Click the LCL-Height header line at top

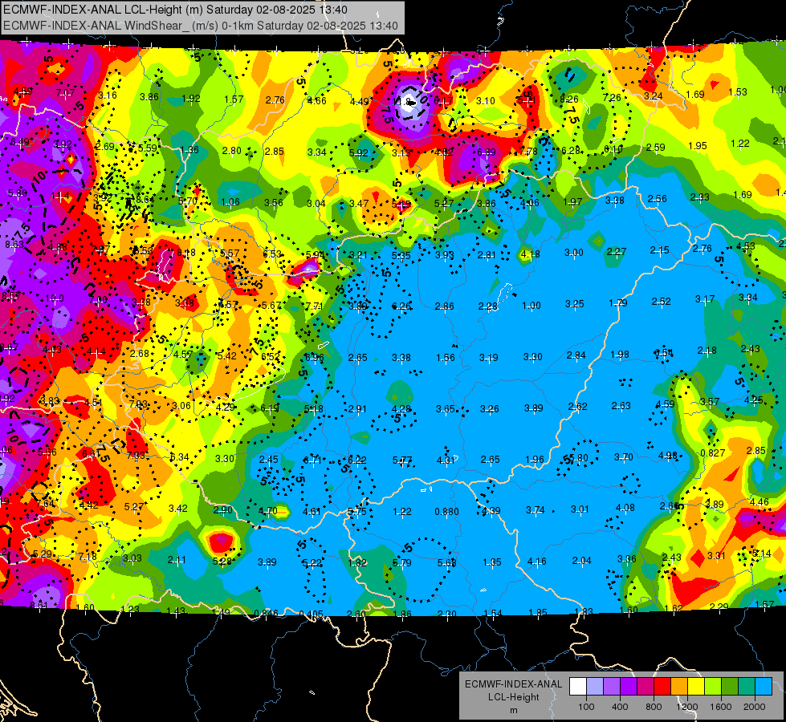pyautogui.click(x=176, y=10)
